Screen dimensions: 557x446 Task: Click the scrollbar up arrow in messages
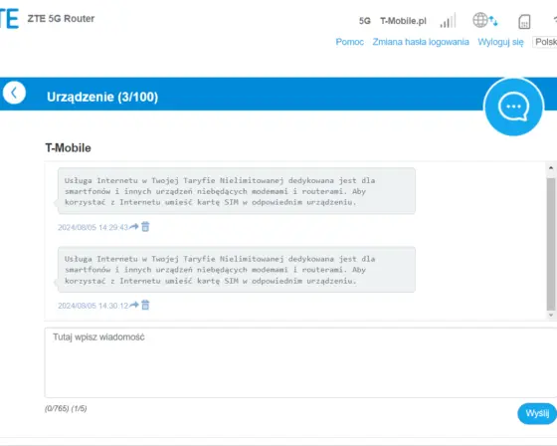551,167
